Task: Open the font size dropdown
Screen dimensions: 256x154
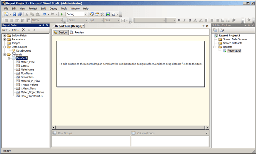Action: [175, 20]
